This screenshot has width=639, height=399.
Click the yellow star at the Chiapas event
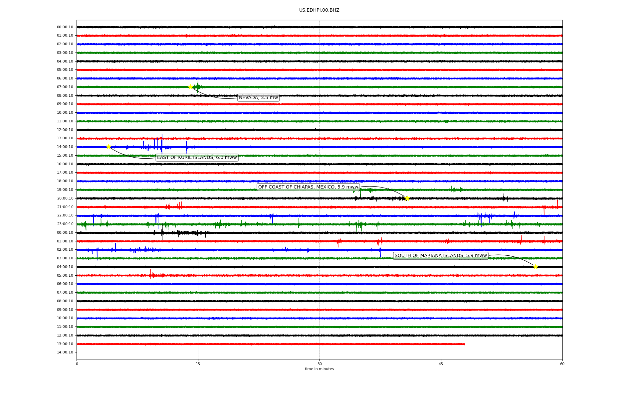point(407,199)
